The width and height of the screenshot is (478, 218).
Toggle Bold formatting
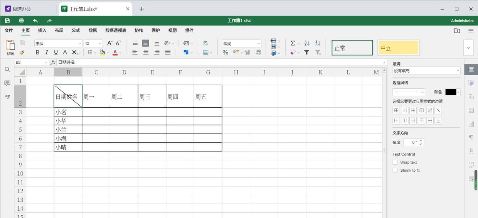click(37, 52)
